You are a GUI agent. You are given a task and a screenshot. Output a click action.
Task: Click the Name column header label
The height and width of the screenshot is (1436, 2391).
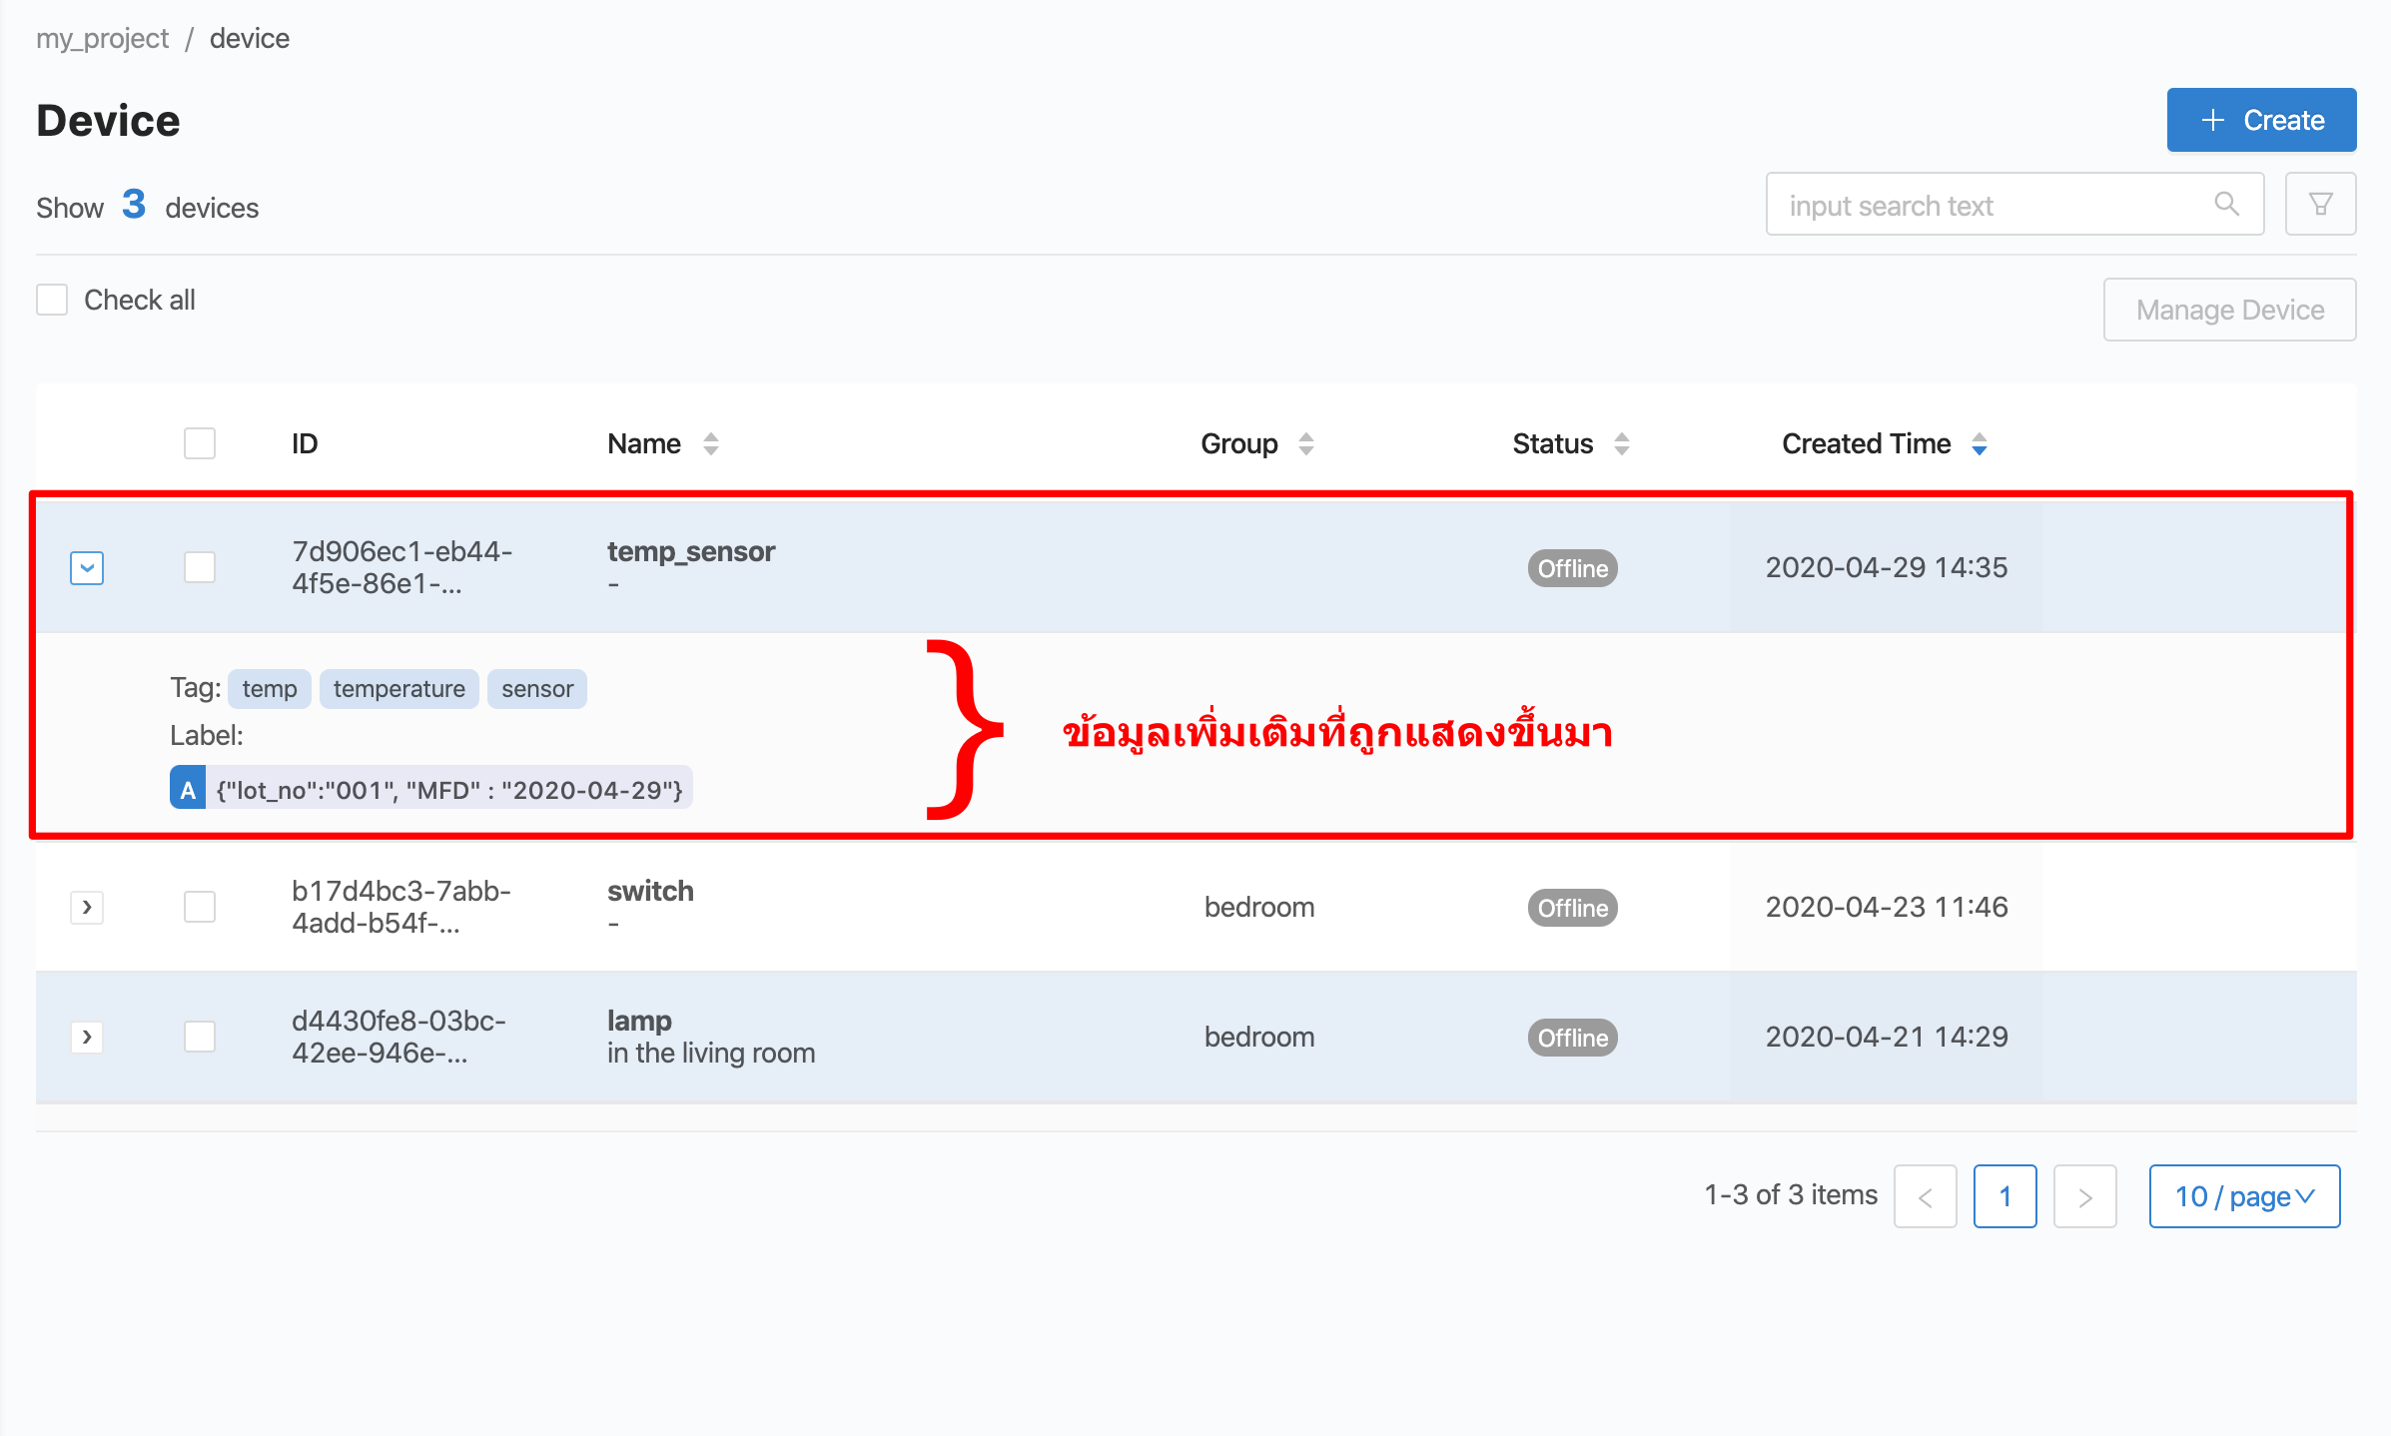point(644,443)
